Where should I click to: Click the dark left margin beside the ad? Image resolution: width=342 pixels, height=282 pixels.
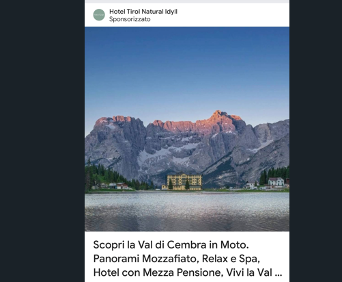tap(42, 141)
